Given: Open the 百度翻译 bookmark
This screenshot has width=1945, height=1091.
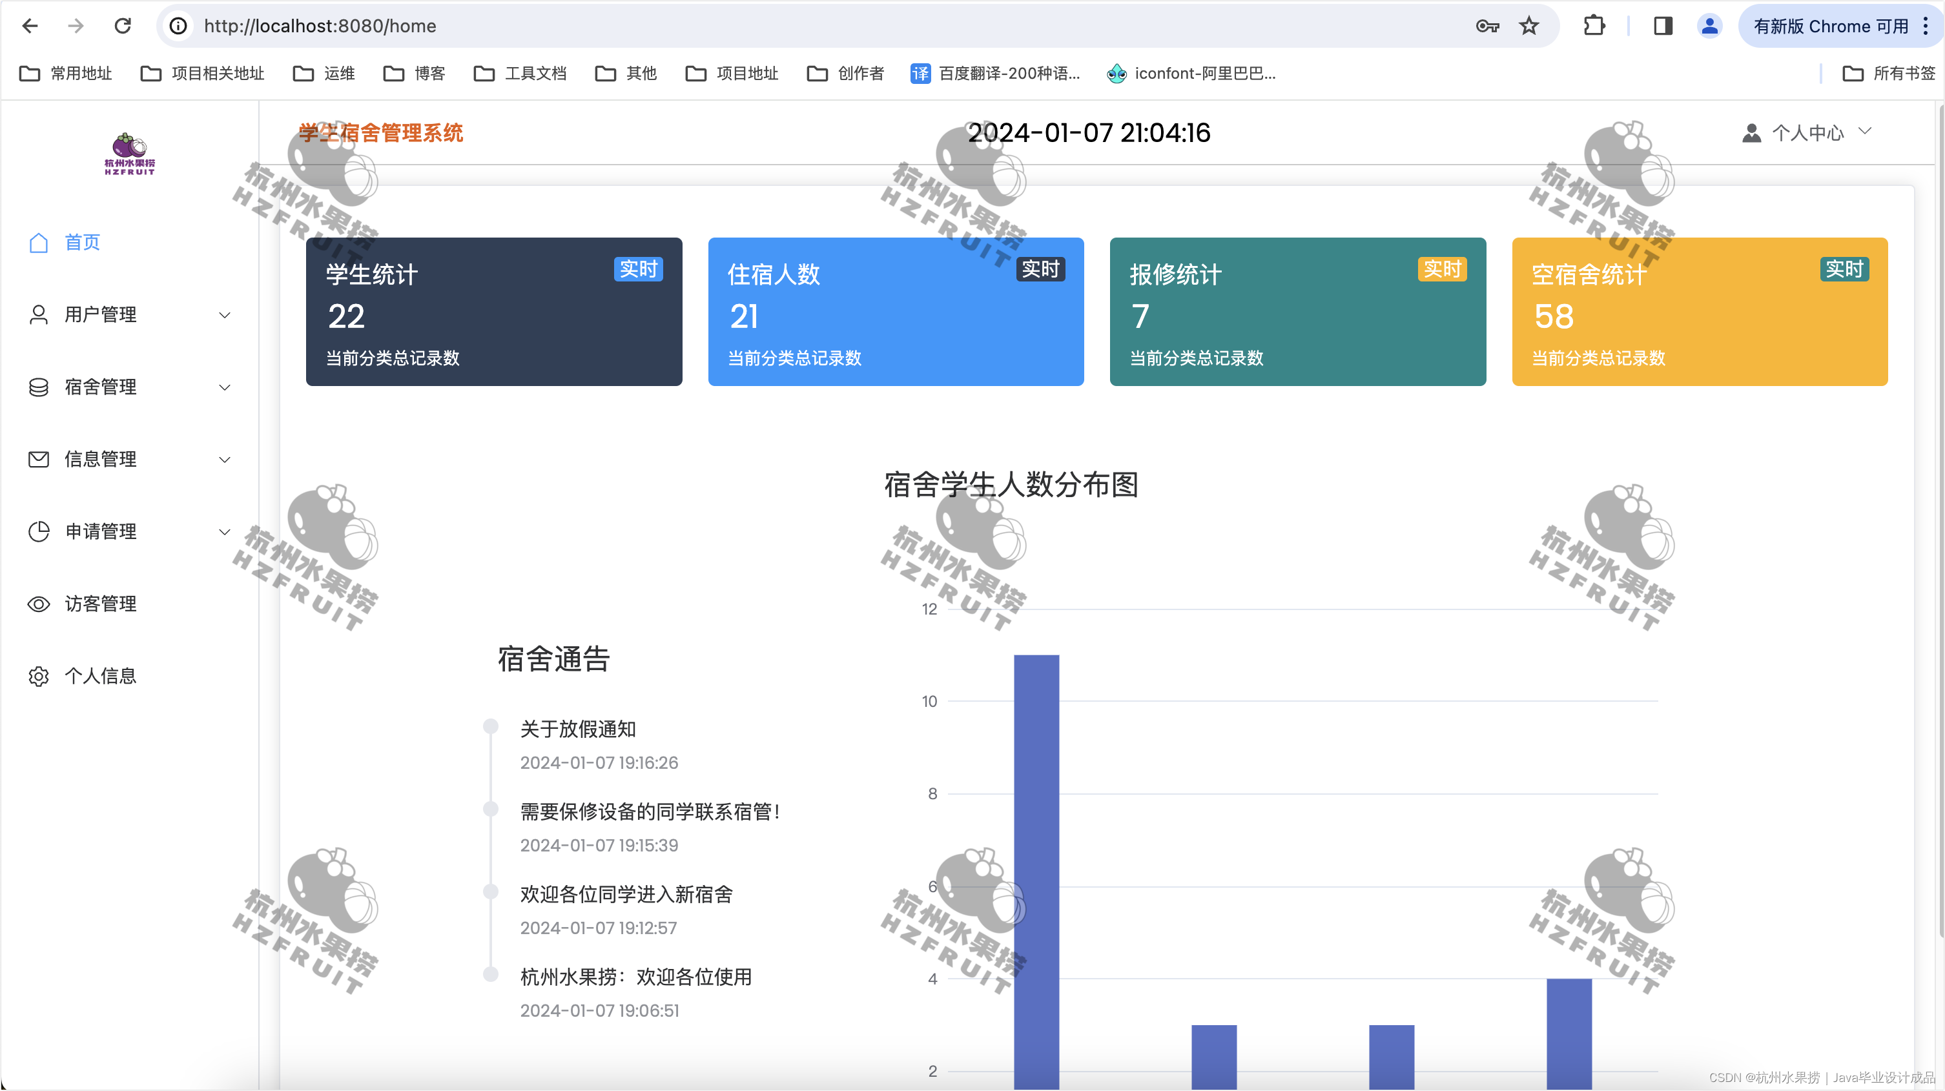Looking at the screenshot, I should (x=995, y=73).
